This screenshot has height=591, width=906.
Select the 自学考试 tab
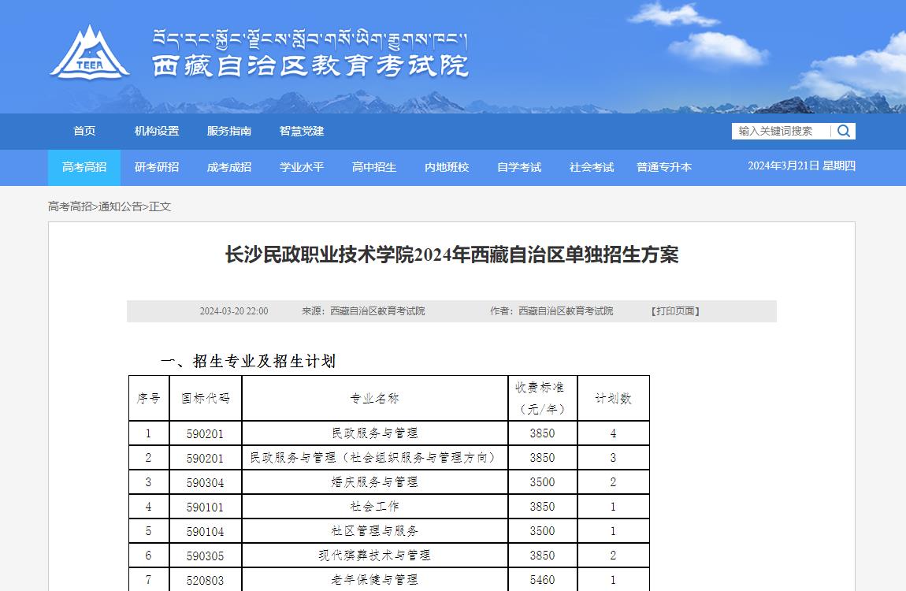pos(519,168)
